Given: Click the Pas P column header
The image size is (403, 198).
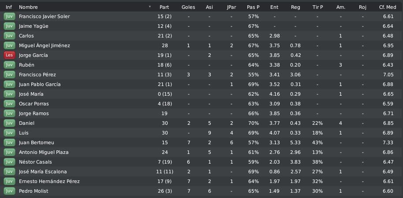Looking at the screenshot, I should (x=253, y=7).
